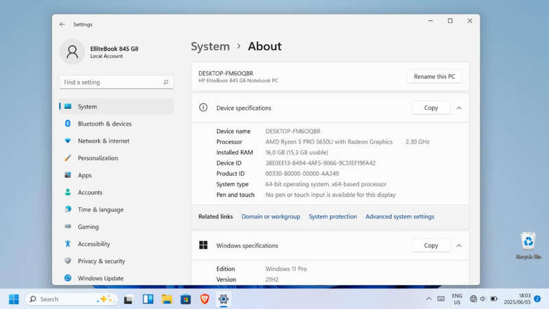Open the battery status tray icon

493,299
